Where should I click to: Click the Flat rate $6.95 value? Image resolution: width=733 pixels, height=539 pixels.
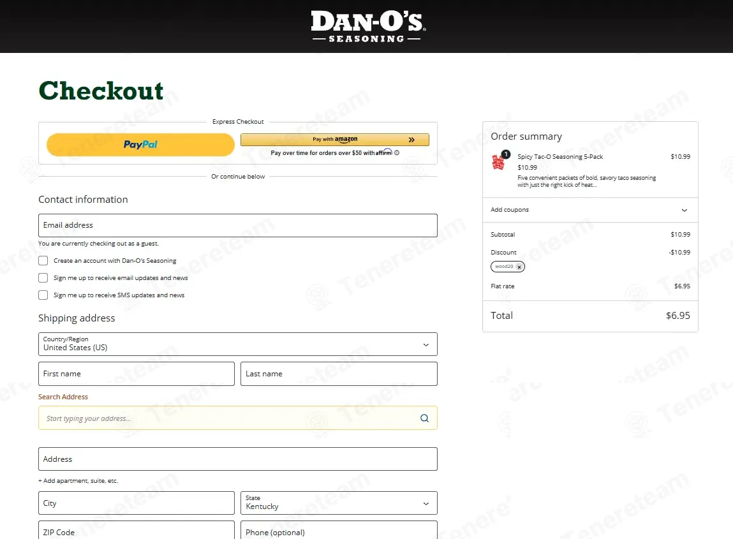pyautogui.click(x=682, y=286)
